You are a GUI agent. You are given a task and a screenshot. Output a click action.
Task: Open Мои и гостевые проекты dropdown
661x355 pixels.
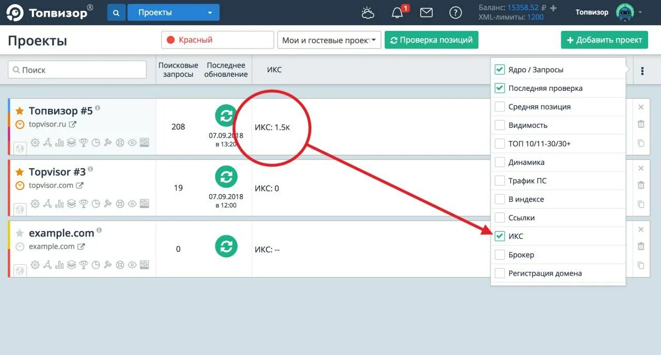pos(329,40)
